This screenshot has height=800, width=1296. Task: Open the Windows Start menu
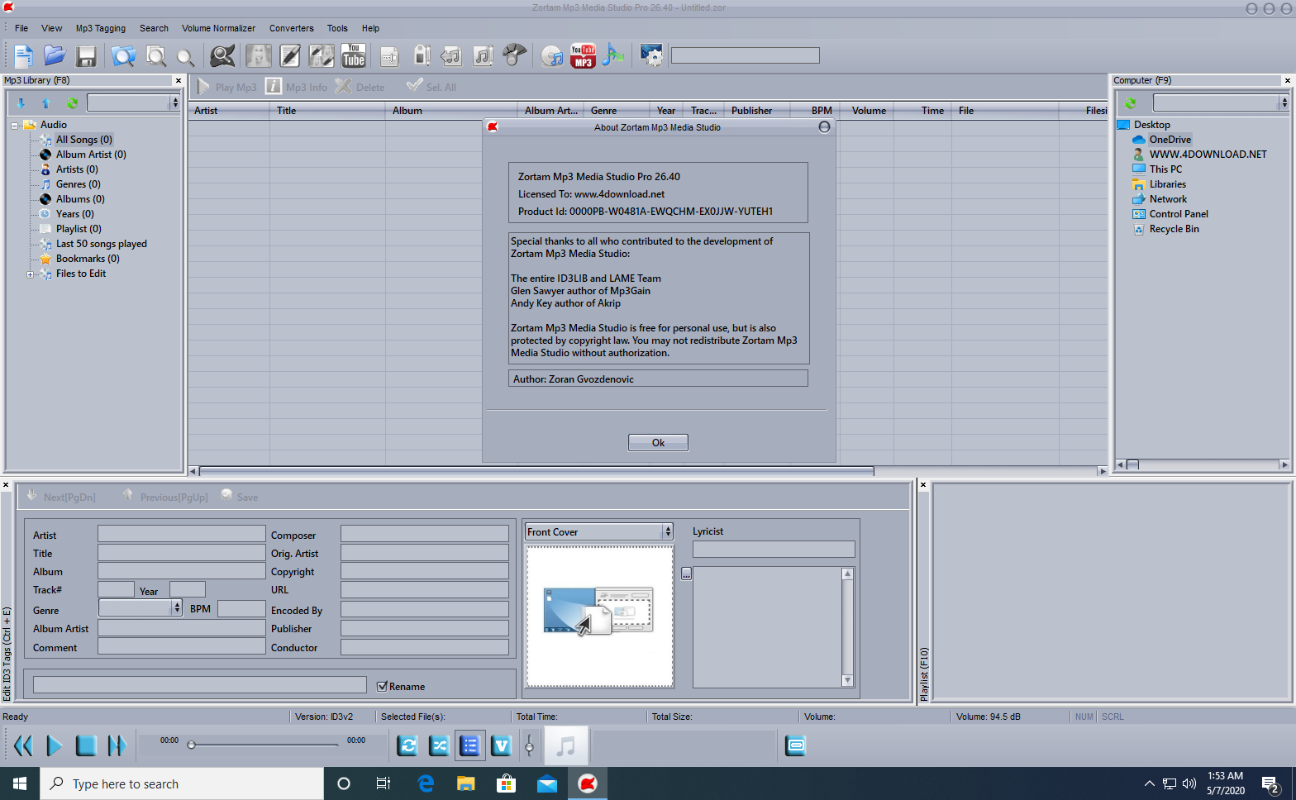point(20,783)
